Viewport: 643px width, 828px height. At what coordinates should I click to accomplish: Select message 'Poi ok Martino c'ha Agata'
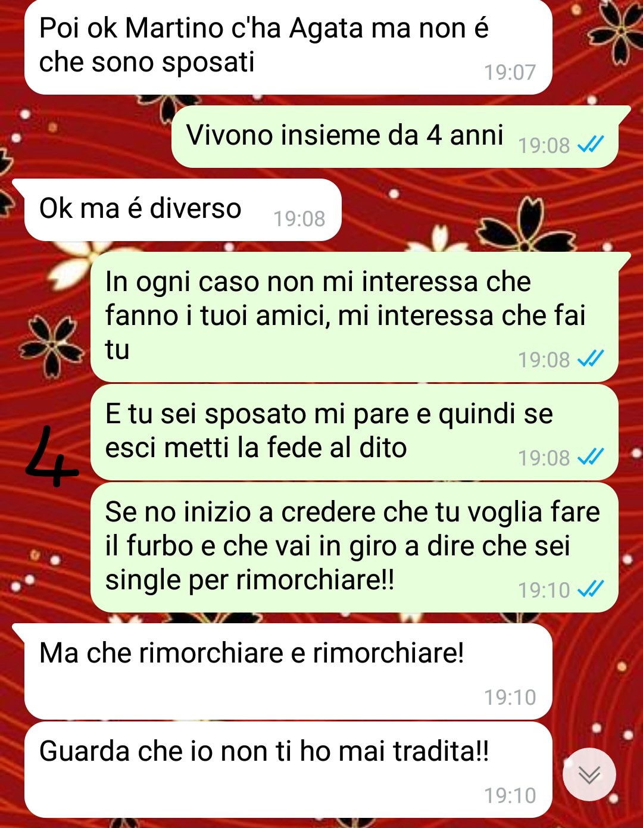[x=288, y=47]
